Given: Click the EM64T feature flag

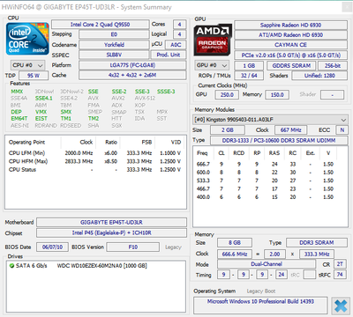Looking at the screenshot, I should tap(19, 119).
